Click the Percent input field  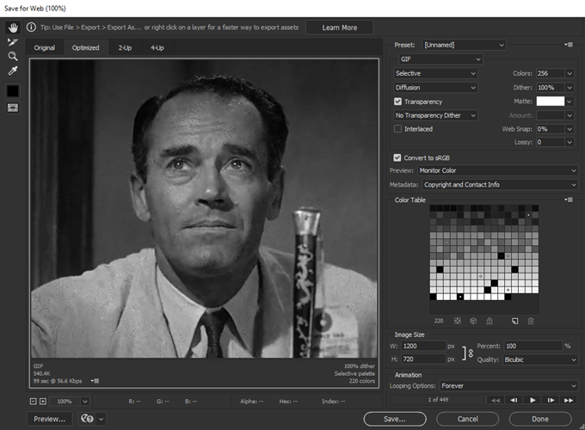tap(533, 346)
